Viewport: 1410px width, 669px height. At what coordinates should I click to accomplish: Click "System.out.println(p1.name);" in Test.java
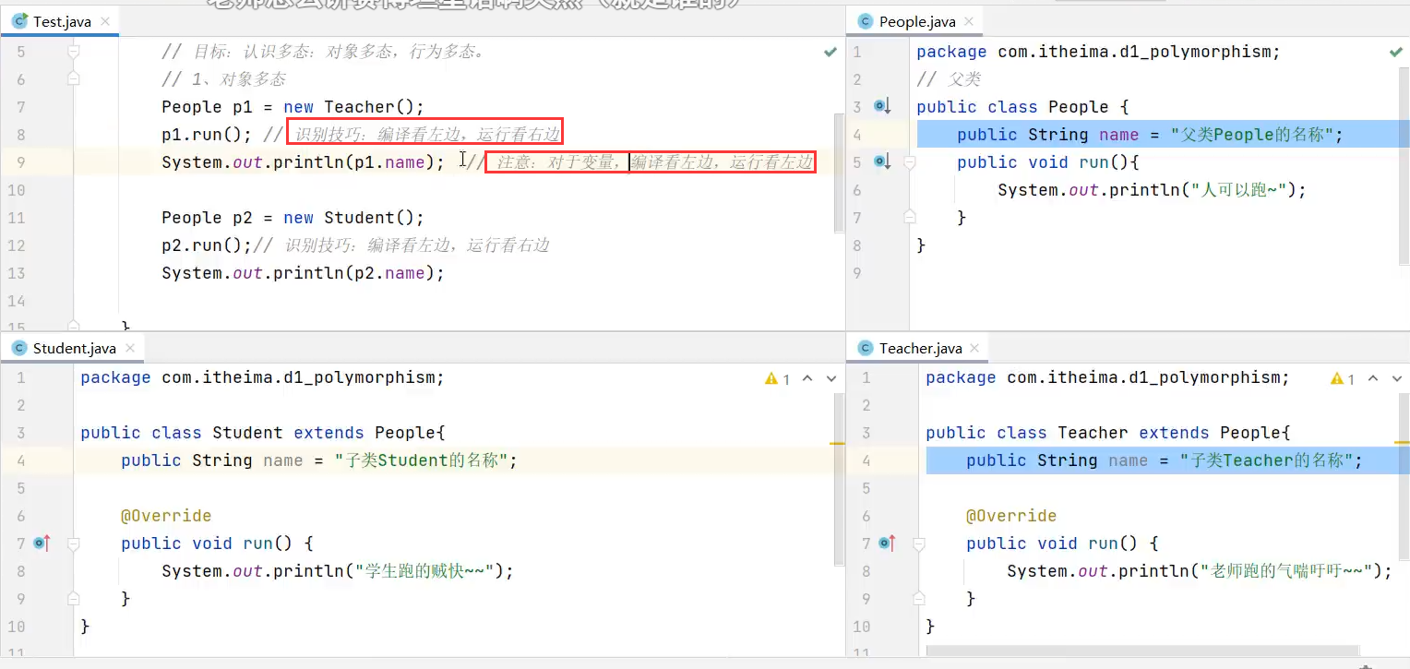tap(303, 162)
